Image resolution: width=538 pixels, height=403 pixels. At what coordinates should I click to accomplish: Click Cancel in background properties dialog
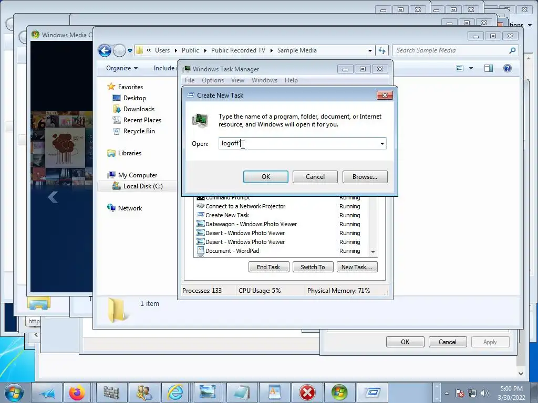click(x=448, y=342)
